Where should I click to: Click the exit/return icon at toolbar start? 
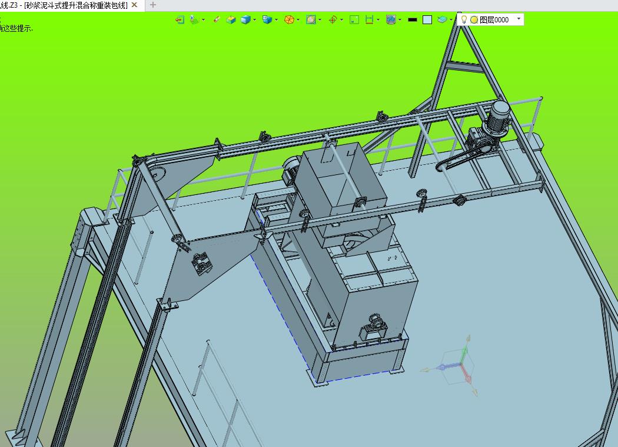pyautogui.click(x=180, y=19)
